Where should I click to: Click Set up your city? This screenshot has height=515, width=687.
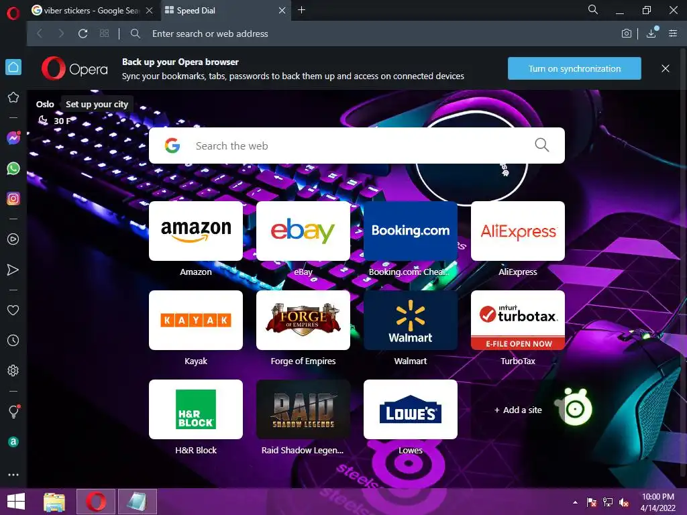pos(97,104)
